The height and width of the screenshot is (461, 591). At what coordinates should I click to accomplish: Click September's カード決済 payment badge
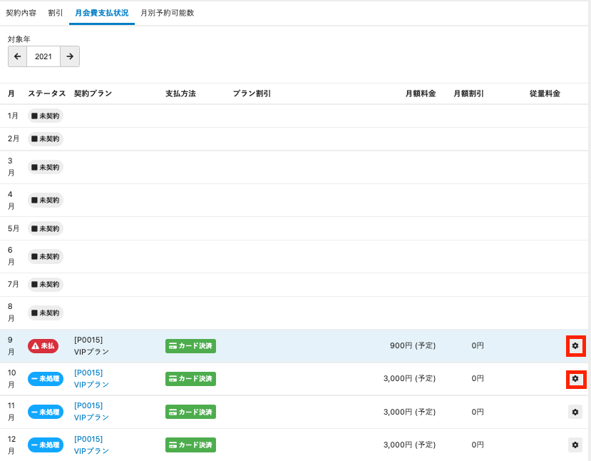[190, 346]
